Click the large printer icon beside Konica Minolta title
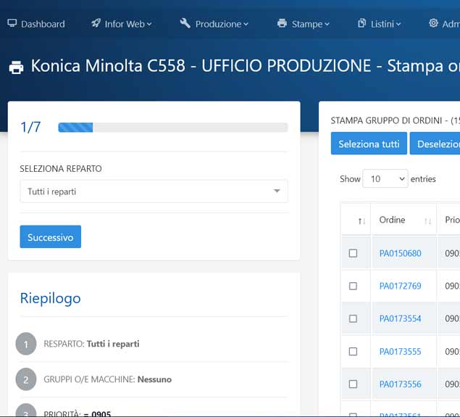Viewport: 460px width, 417px height. tap(16, 67)
